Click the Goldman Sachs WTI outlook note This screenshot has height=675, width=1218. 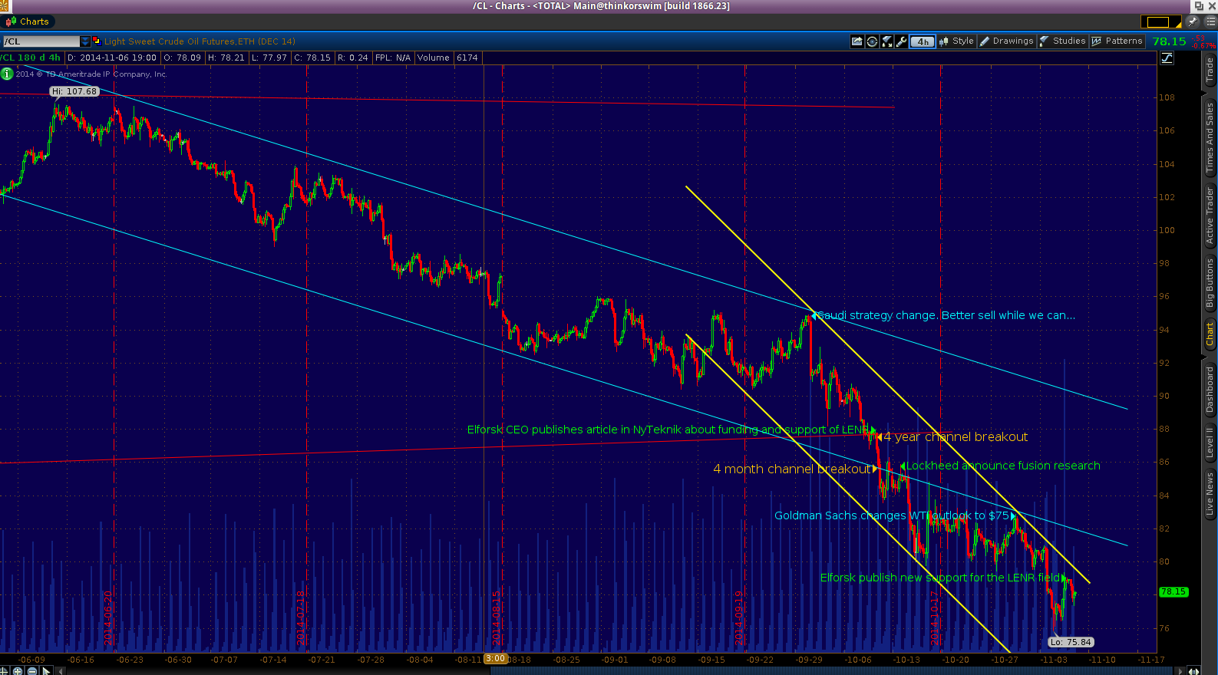click(x=892, y=515)
